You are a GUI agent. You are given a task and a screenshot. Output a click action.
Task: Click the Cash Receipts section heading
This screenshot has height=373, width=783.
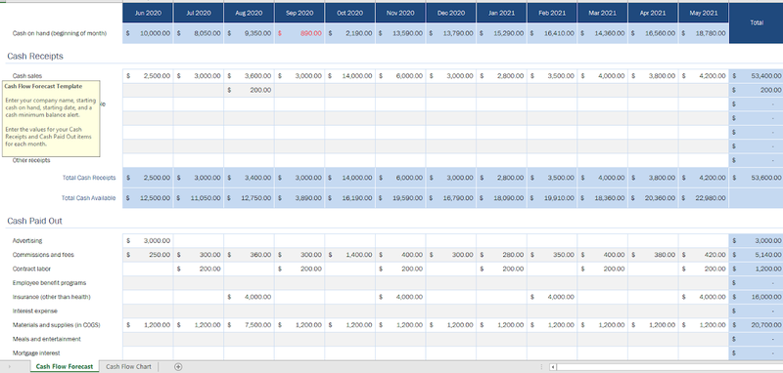pyautogui.click(x=35, y=57)
